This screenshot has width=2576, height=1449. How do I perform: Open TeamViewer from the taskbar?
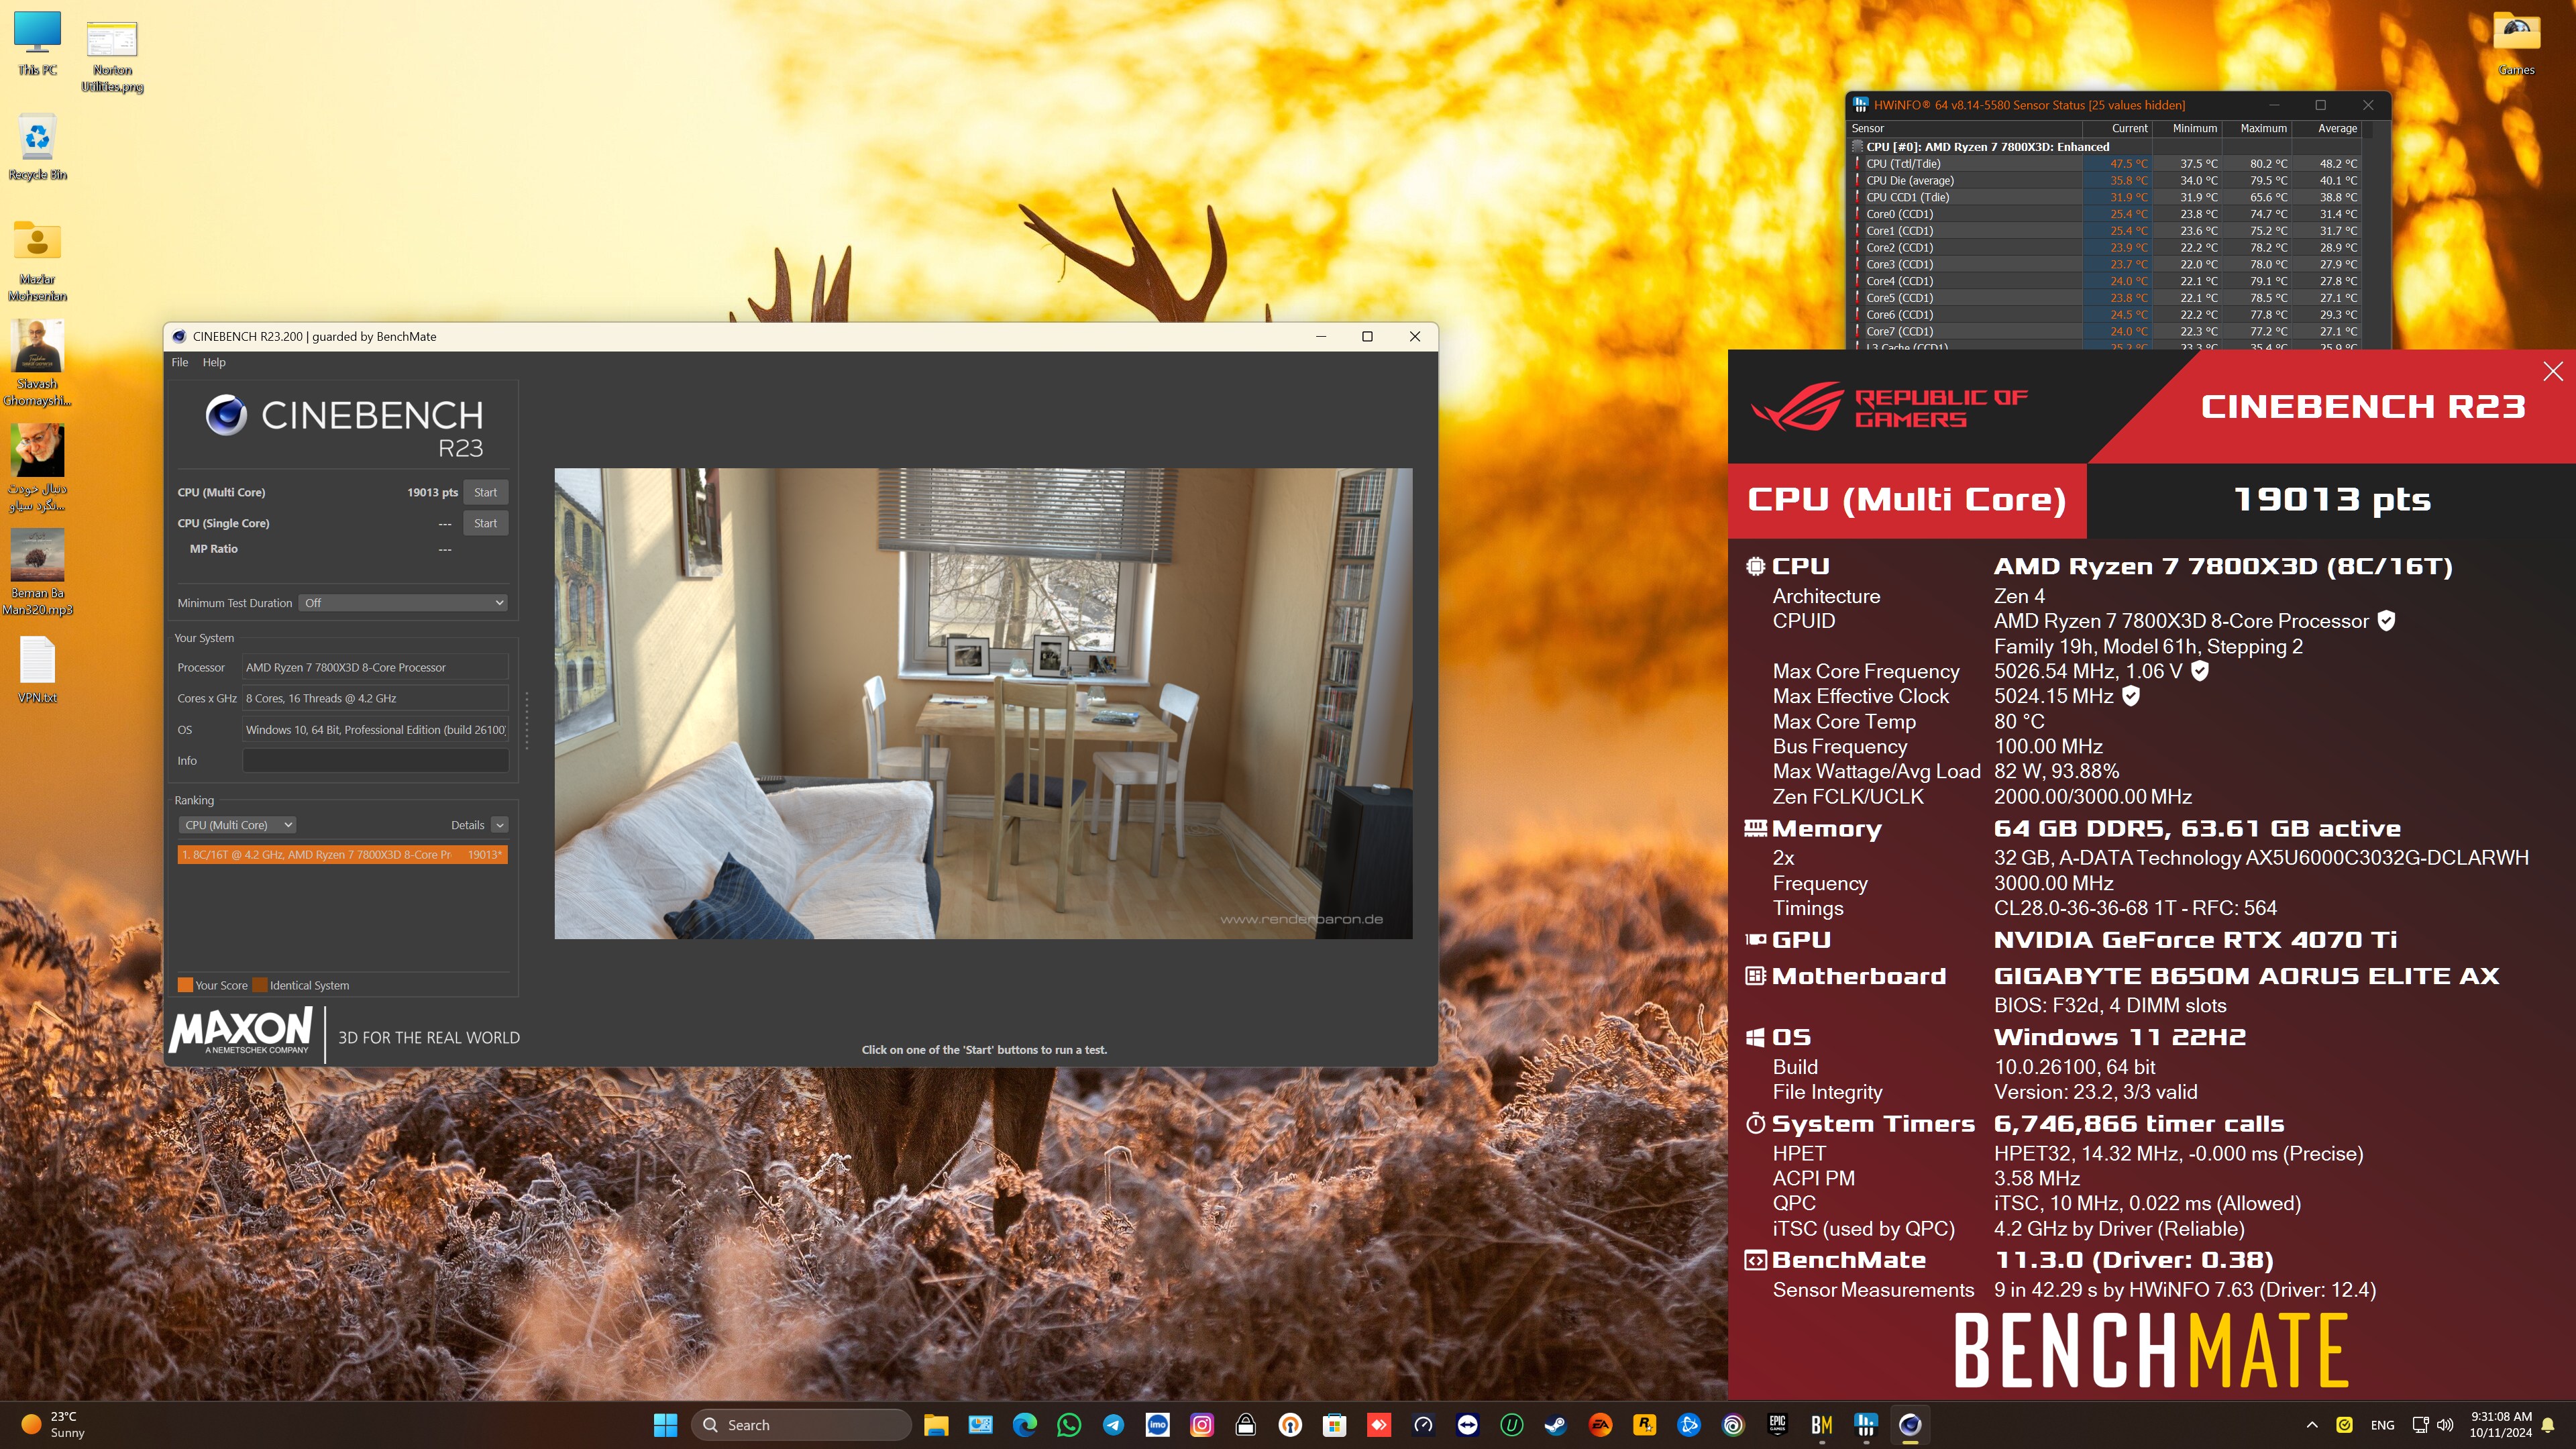pos(1467,1425)
